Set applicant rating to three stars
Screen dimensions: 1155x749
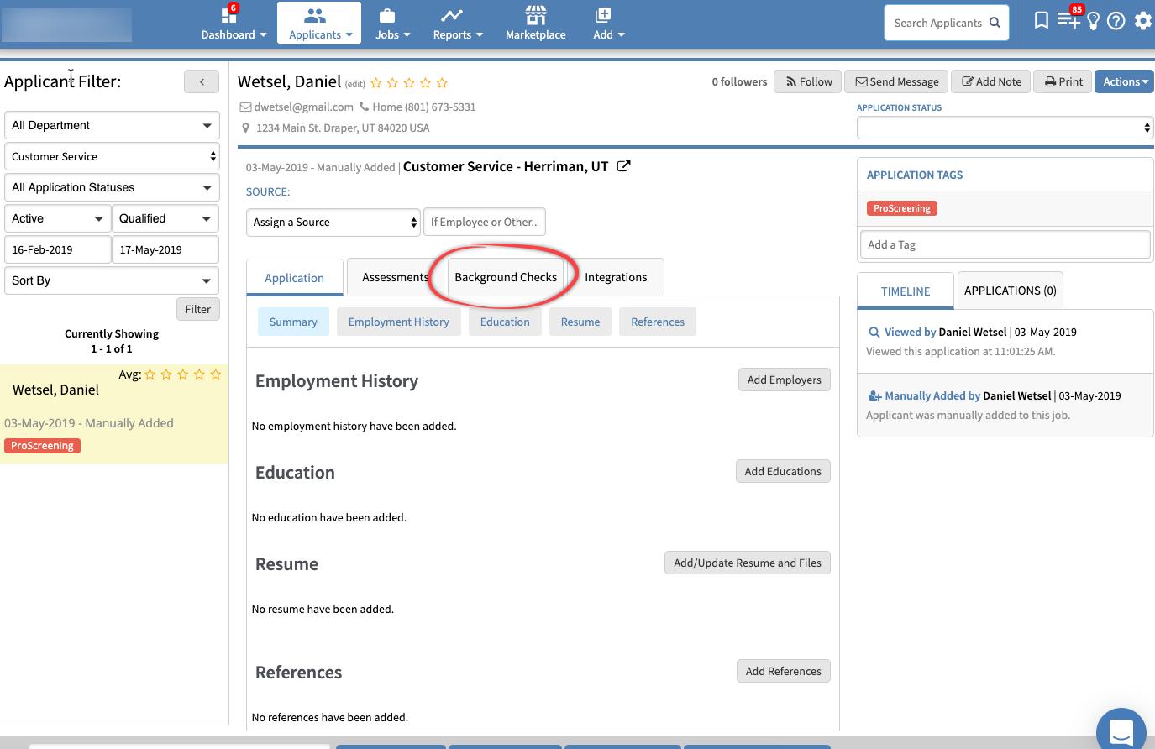click(409, 83)
